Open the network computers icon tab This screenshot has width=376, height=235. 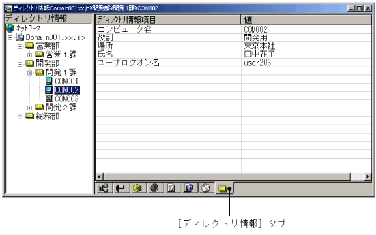point(104,187)
